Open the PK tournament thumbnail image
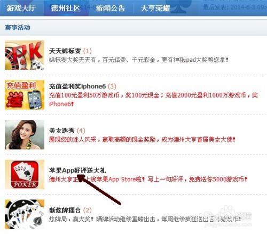 (x=25, y=55)
